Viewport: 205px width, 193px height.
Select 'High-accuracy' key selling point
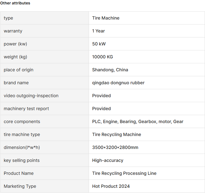tap(108, 160)
